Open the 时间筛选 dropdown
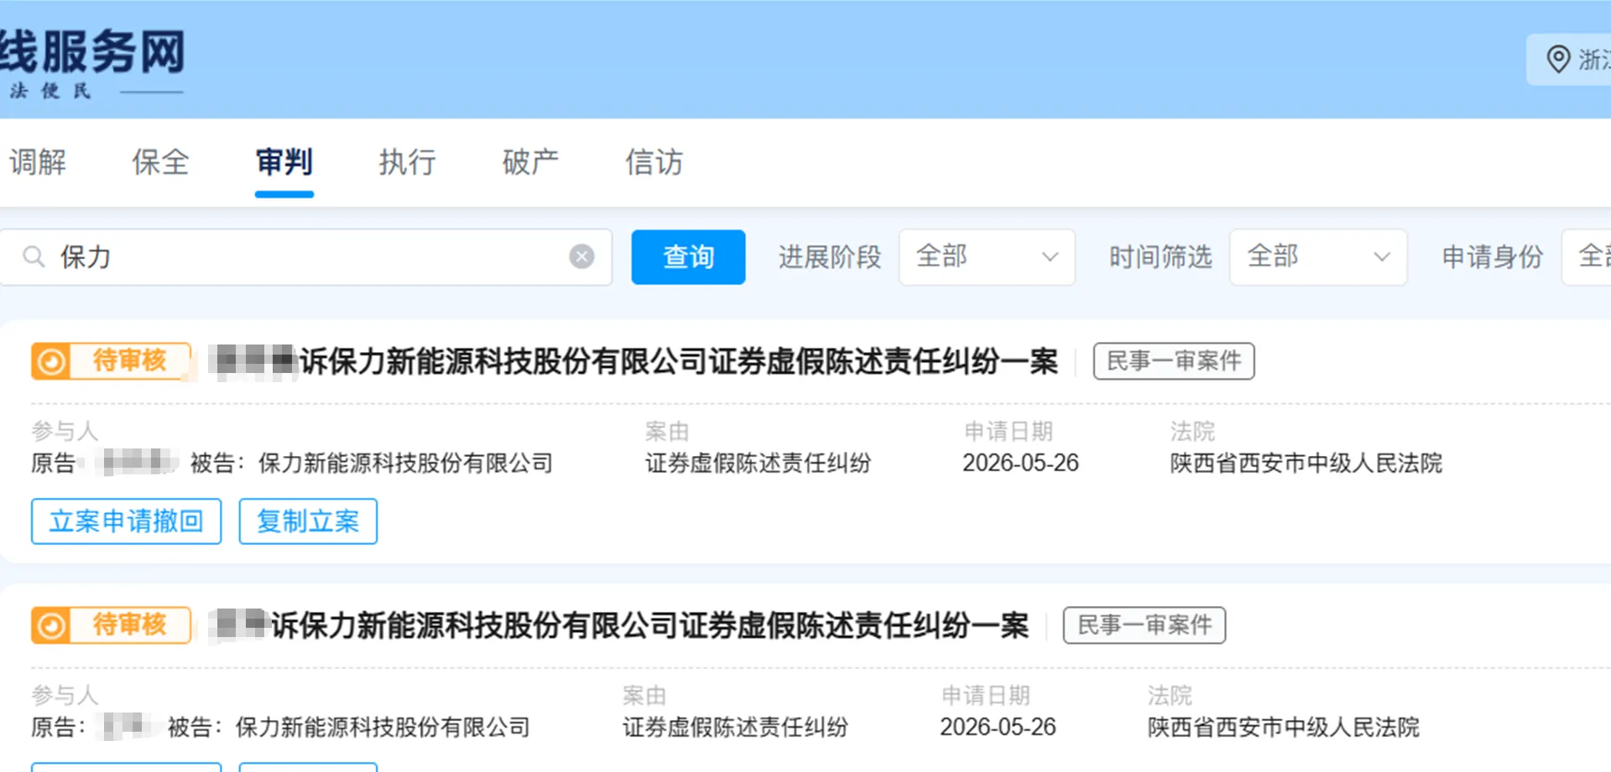Screen dimensions: 1611x772 click(x=1317, y=256)
